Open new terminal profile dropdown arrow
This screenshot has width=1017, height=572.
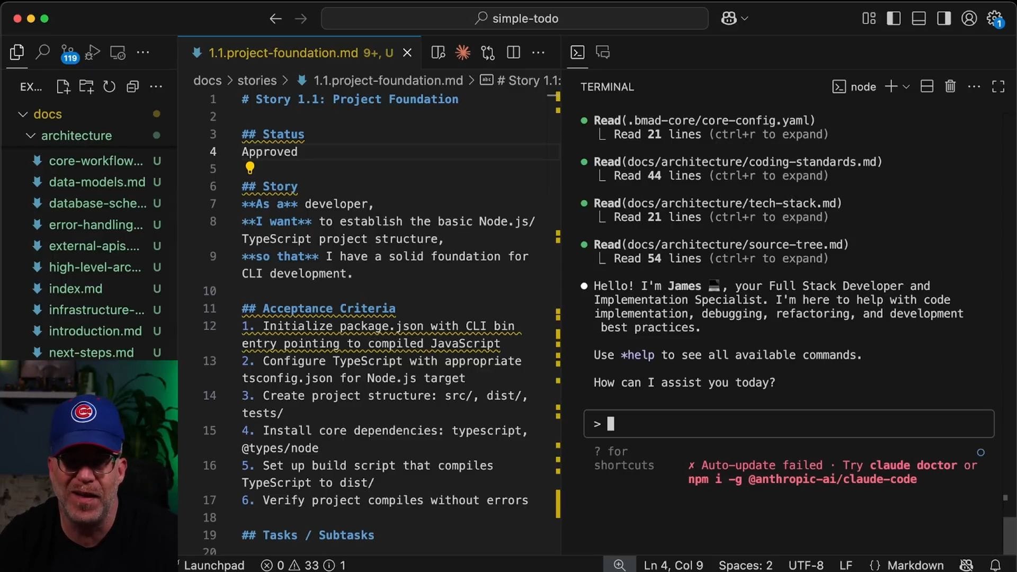pyautogui.click(x=906, y=86)
